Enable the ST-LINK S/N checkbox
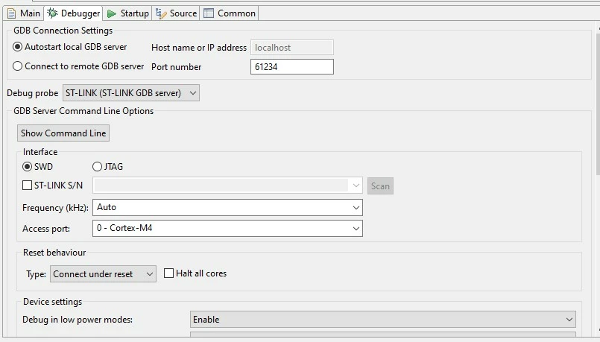600x342 pixels. click(x=27, y=186)
